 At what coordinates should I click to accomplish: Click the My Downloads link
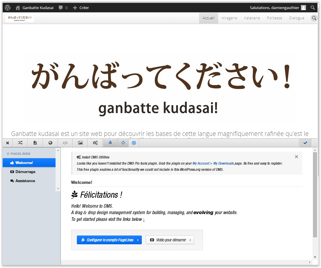tap(223, 163)
